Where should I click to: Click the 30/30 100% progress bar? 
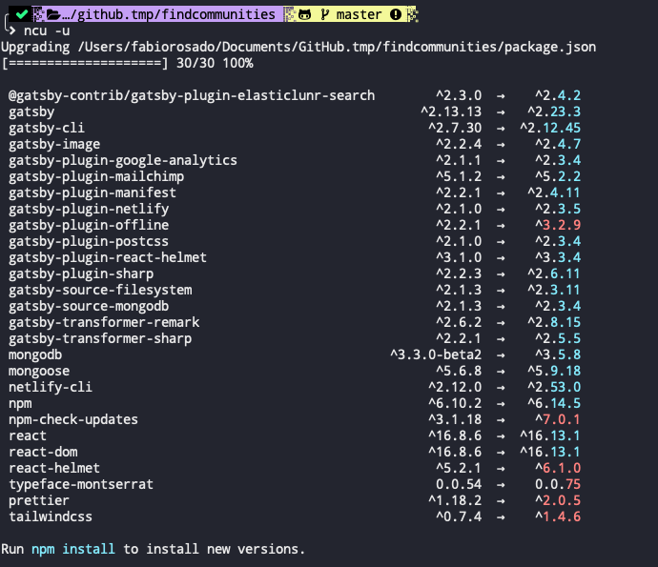[128, 63]
